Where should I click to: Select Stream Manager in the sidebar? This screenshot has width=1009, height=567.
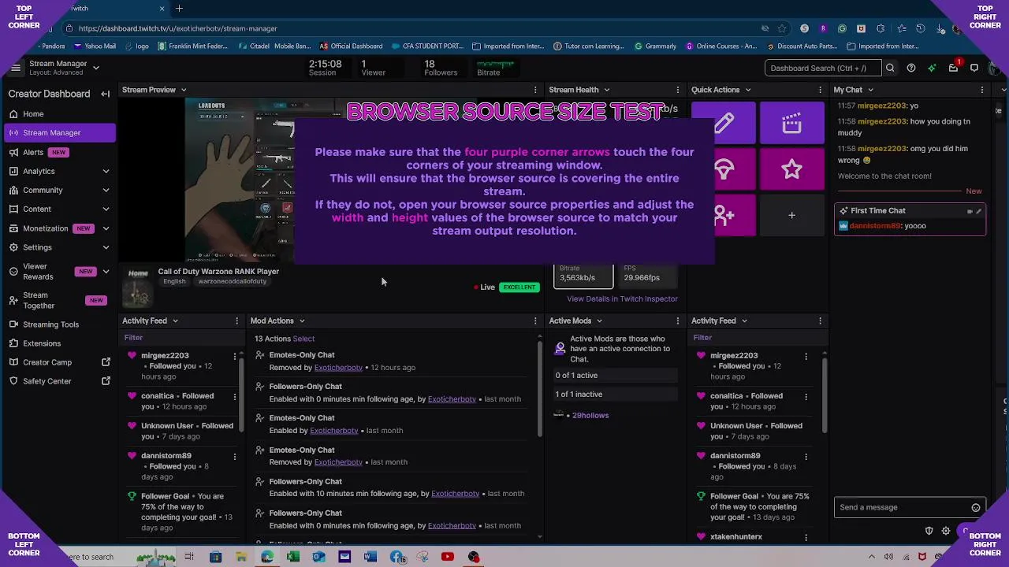59,133
